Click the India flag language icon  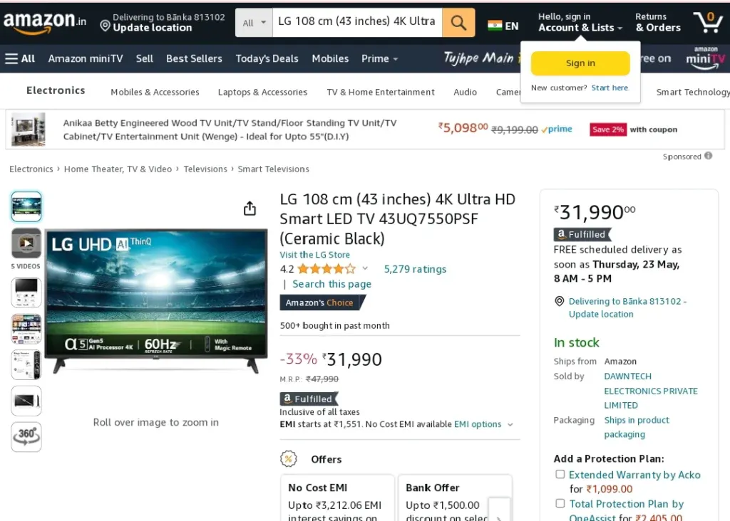point(495,26)
